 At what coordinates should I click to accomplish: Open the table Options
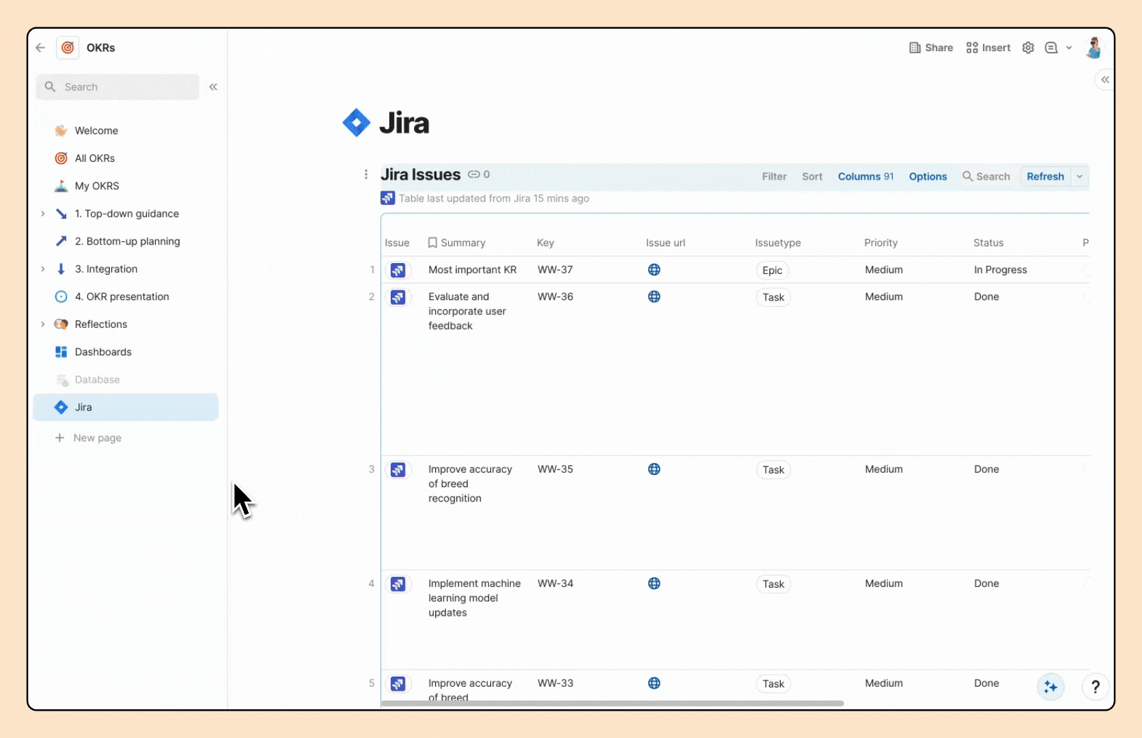(928, 176)
